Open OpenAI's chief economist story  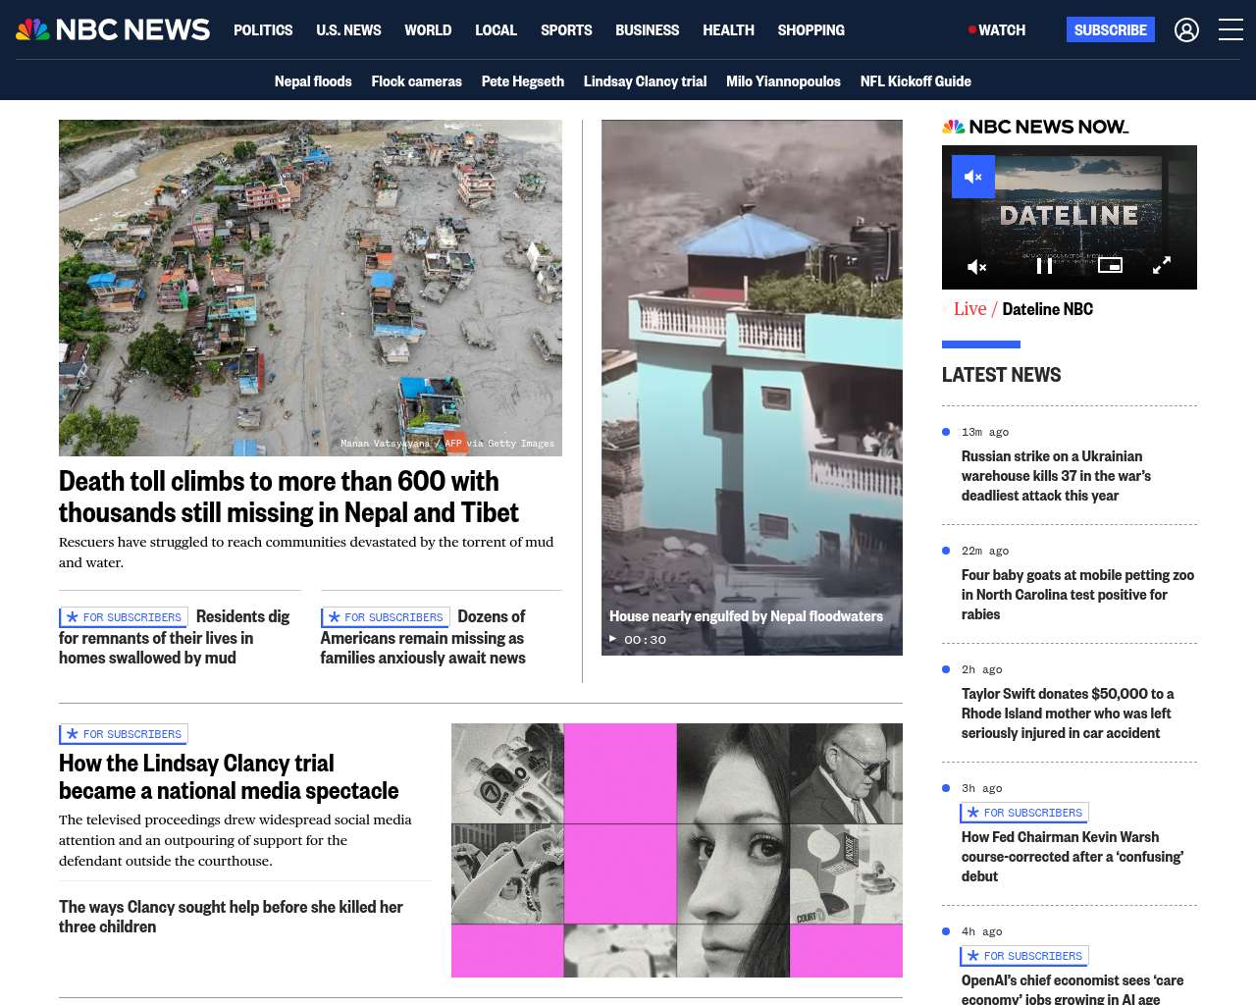[1073, 988]
